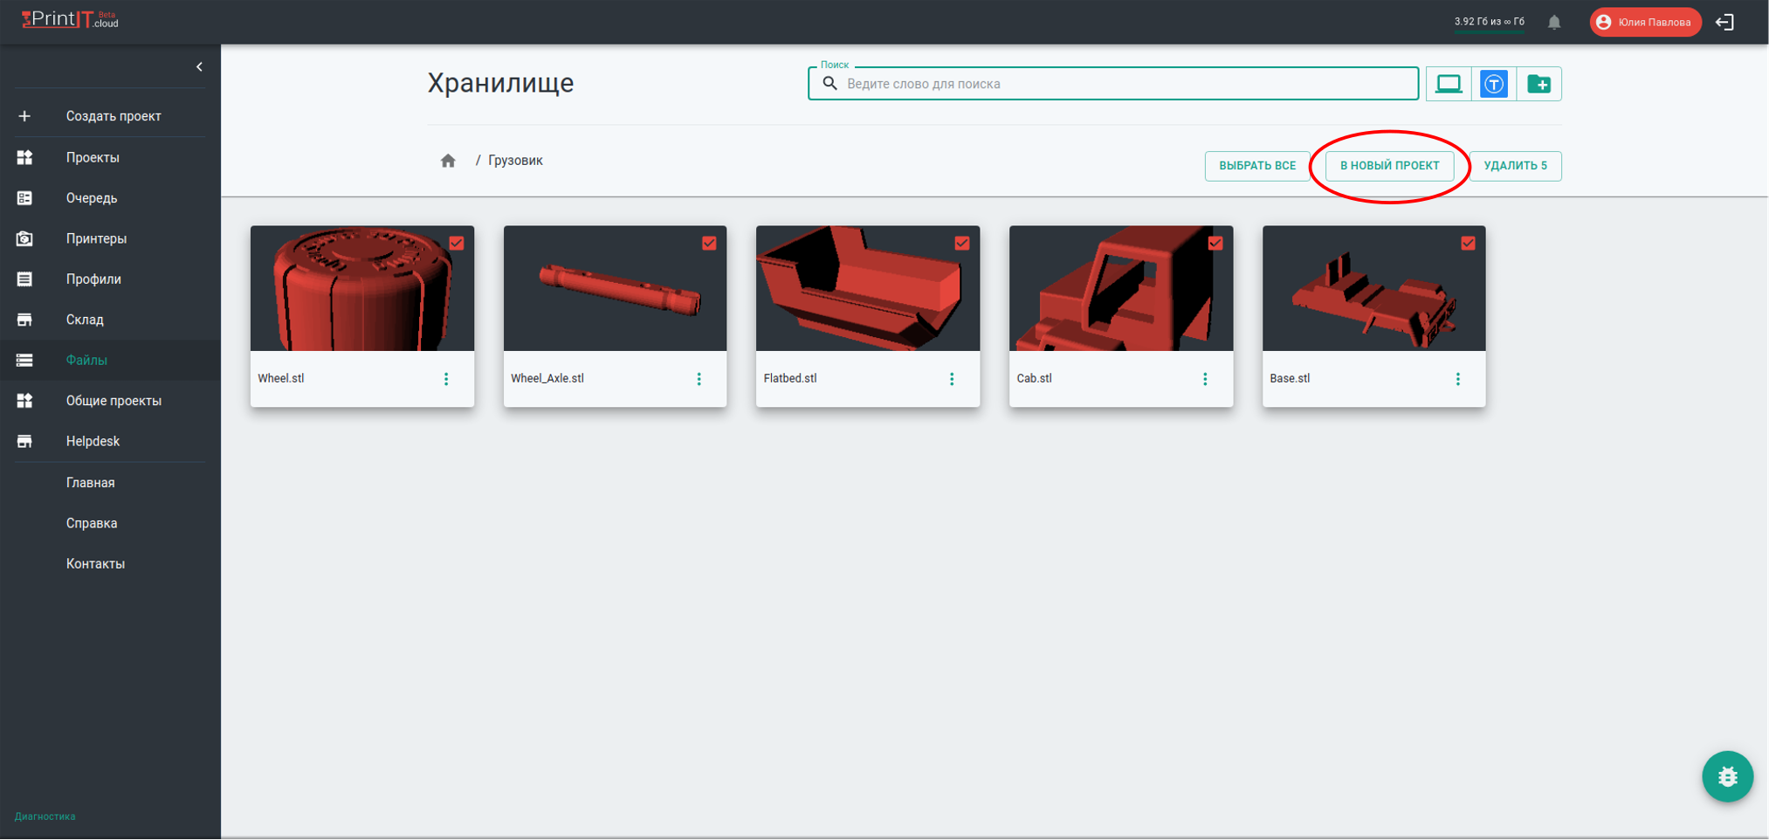Log out using the exit icon
This screenshot has width=1769, height=840.
(x=1725, y=22)
